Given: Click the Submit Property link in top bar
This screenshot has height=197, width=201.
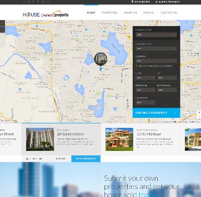Looking at the screenshot, I should coord(168,2).
